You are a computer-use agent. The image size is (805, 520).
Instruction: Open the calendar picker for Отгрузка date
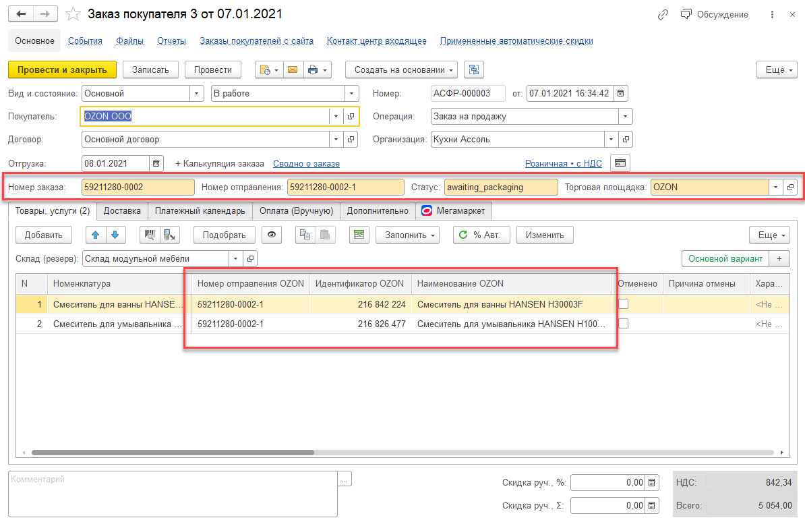tap(156, 163)
